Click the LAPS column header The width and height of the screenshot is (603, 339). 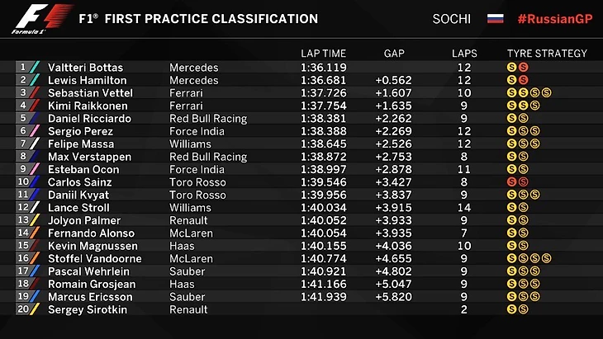pyautogui.click(x=464, y=54)
